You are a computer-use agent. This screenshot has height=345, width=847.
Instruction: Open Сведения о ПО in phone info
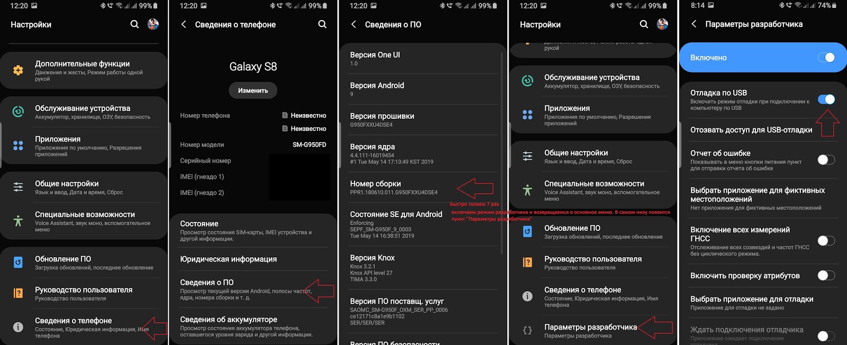(x=253, y=290)
